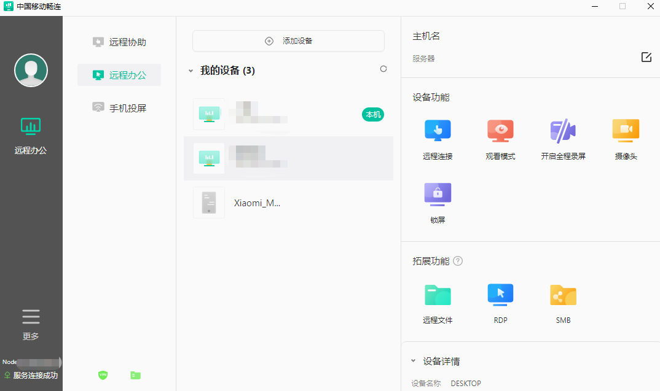Image resolution: width=660 pixels, height=391 pixels.
Task: Launch the RDP extension
Action: point(500,296)
